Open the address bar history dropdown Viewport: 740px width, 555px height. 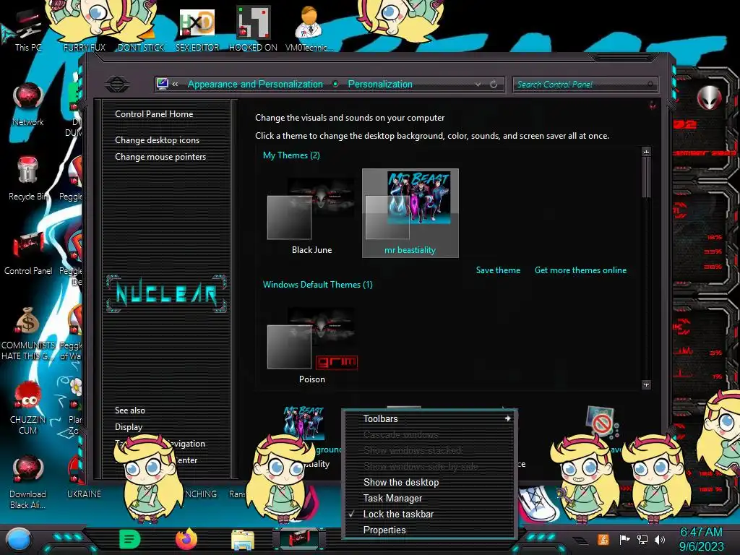tap(478, 84)
